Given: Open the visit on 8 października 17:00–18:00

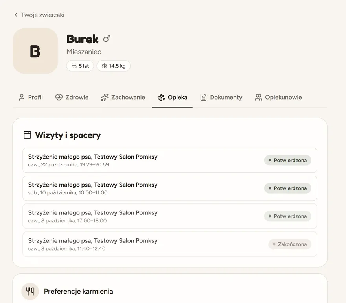Looking at the screenshot, I should coord(170,216).
